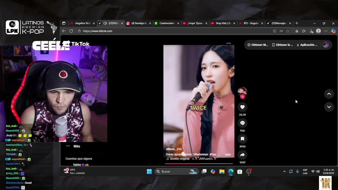Screen dimensions: 338x190
Task: Open the weather widget showing 23°C
Action: coord(74,171)
